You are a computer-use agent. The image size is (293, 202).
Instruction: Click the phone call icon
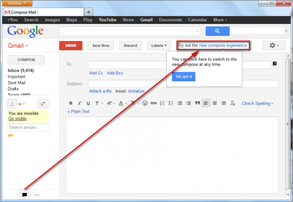43,104
